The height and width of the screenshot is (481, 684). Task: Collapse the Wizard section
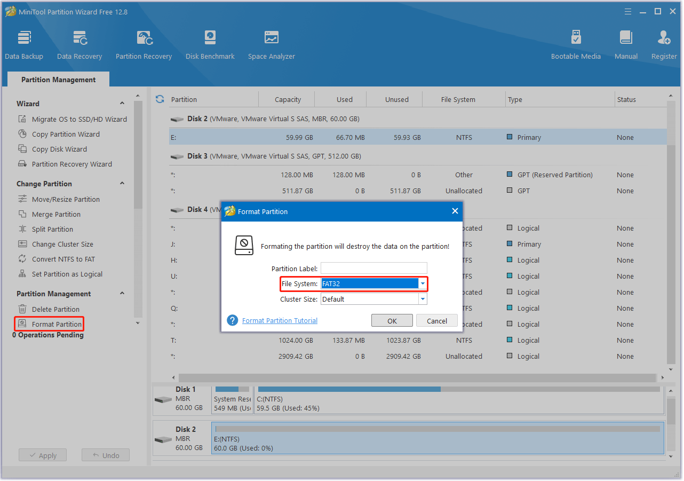(x=122, y=104)
